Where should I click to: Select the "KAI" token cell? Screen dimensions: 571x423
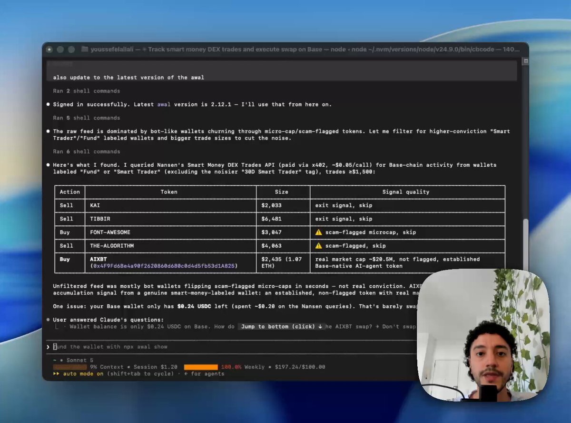pyautogui.click(x=171, y=205)
